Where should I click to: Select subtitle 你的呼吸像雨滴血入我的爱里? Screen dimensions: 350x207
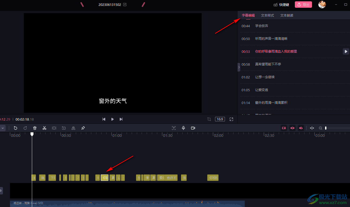pyautogui.click(x=276, y=51)
